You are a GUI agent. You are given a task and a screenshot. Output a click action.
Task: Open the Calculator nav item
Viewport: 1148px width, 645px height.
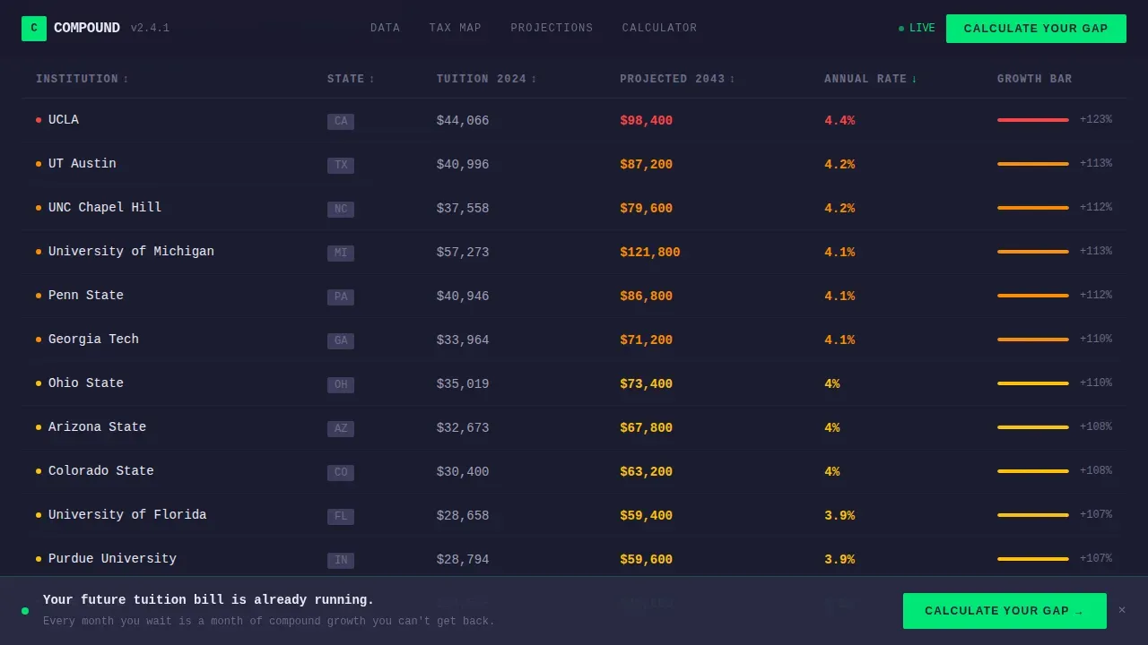tap(659, 29)
